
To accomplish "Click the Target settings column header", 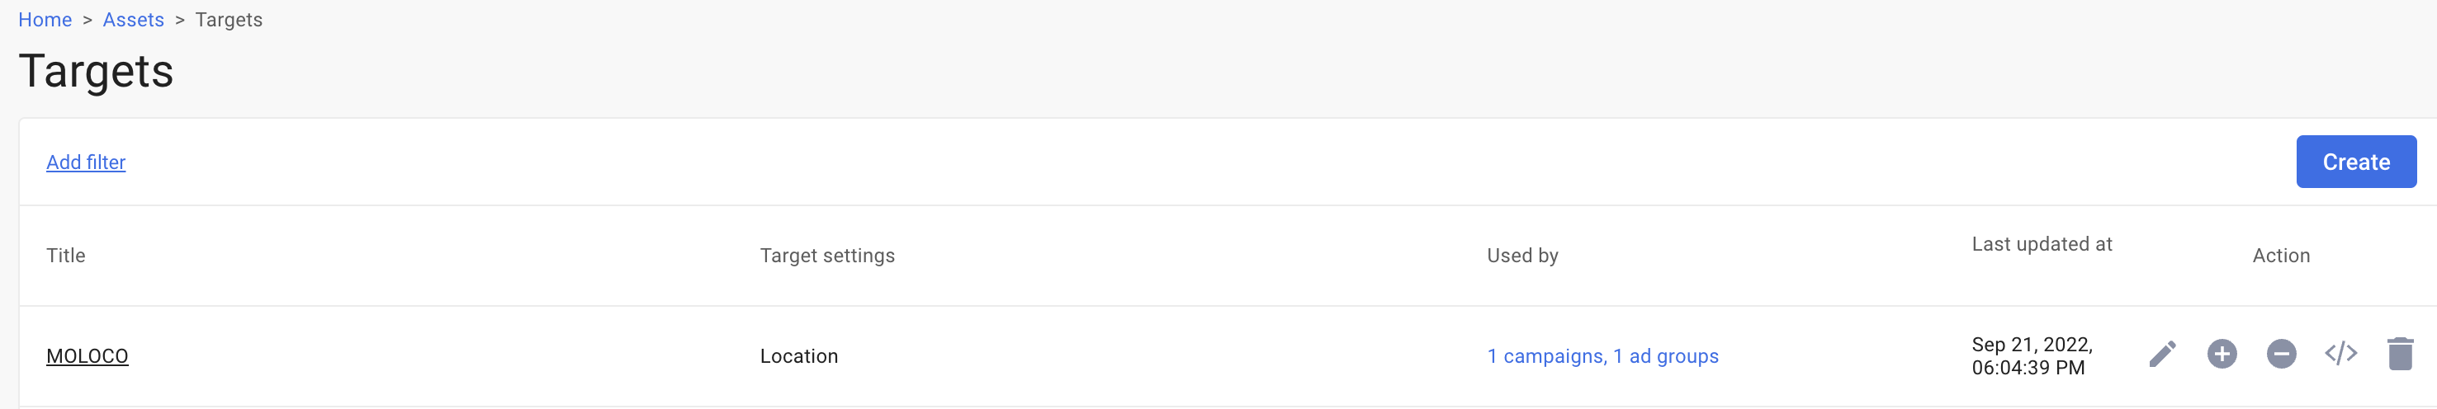I will (x=827, y=256).
